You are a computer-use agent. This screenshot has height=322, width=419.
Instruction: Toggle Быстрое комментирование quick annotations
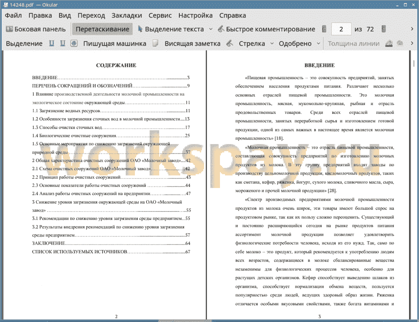pyautogui.click(x=266, y=29)
